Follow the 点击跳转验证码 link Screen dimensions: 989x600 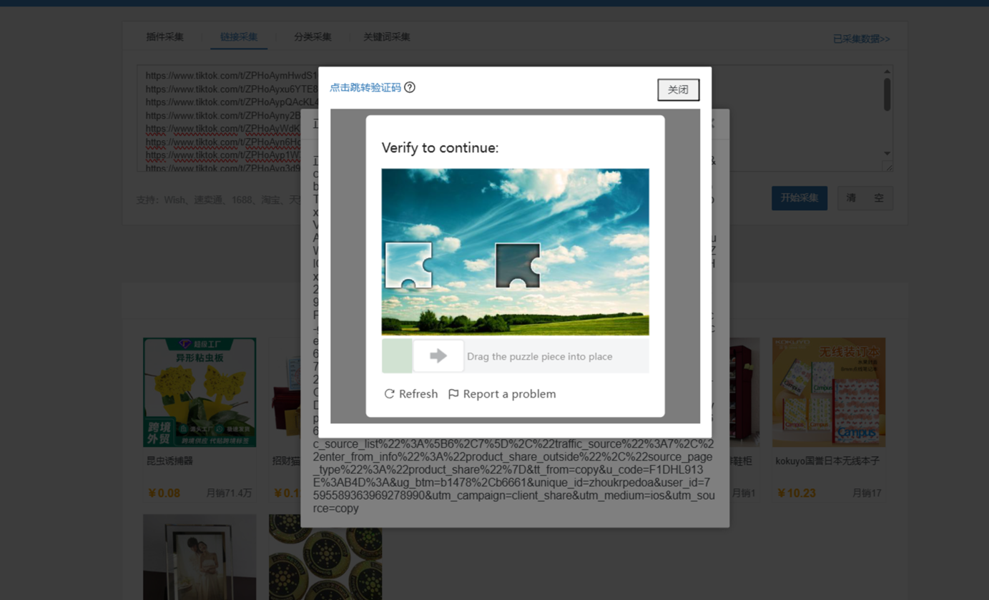[x=365, y=88]
